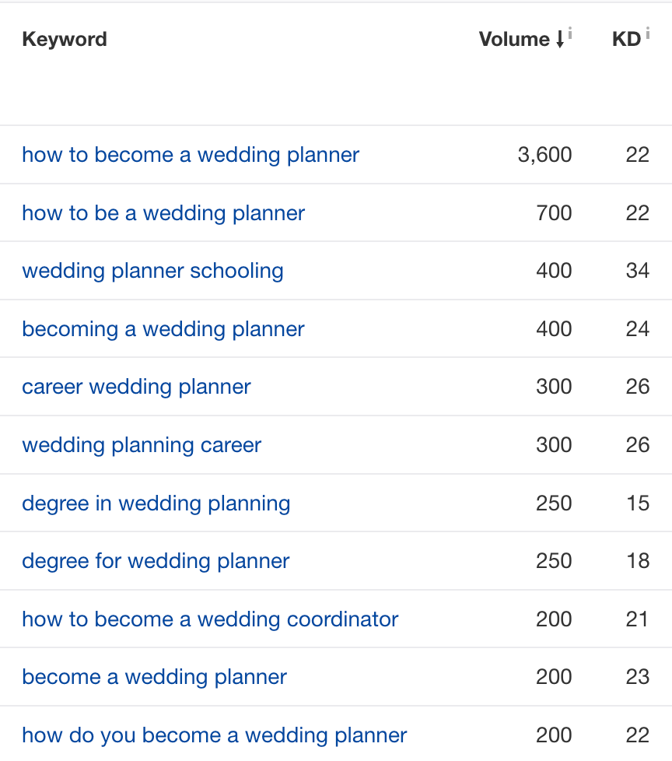Click the info icon next to Volume

571,34
